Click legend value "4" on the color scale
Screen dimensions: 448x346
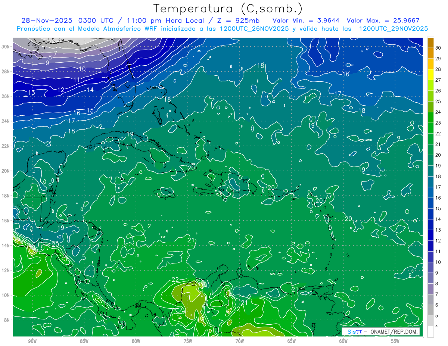pos(437,326)
